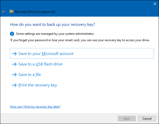159x124 pixels.
Task: Choose Save to your Microsoft account
Action: point(46,54)
